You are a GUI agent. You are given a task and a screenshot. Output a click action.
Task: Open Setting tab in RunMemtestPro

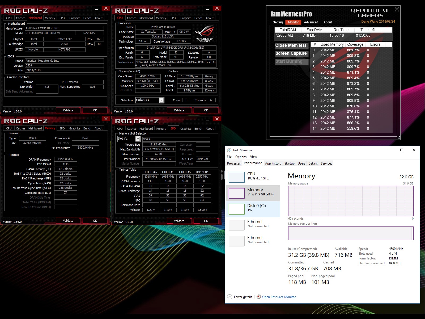click(278, 22)
